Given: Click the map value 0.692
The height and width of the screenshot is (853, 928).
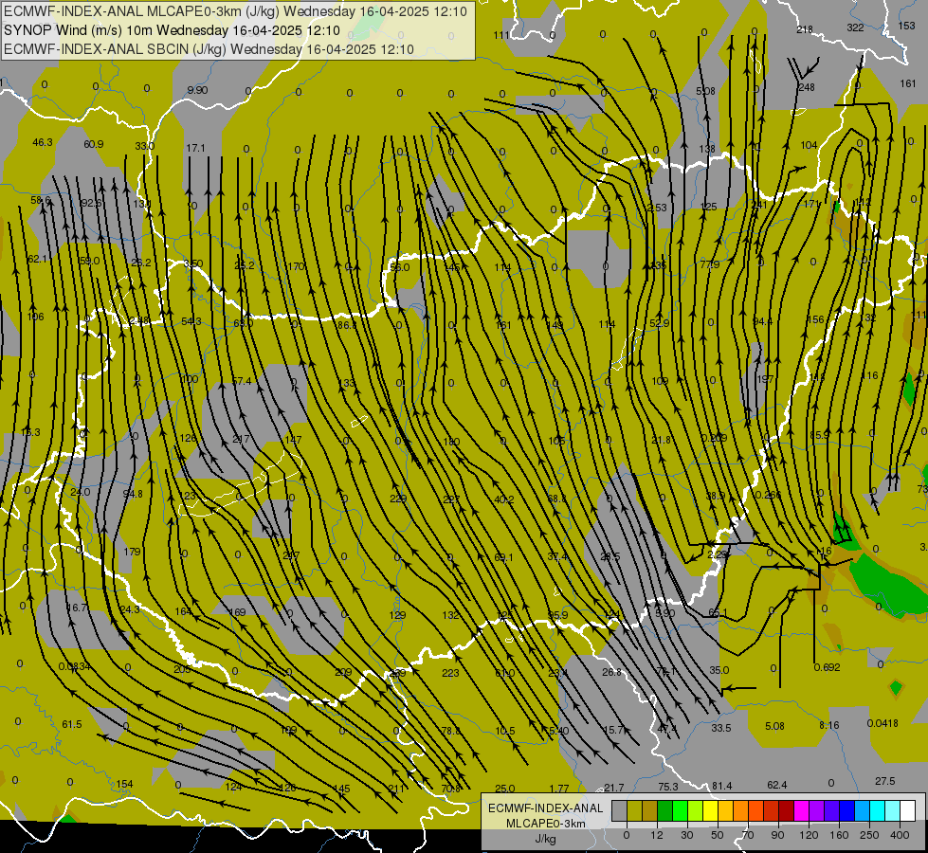Looking at the screenshot, I should (x=827, y=667).
